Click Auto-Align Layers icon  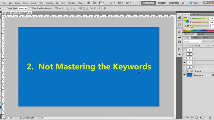pyautogui.click(x=105, y=8)
